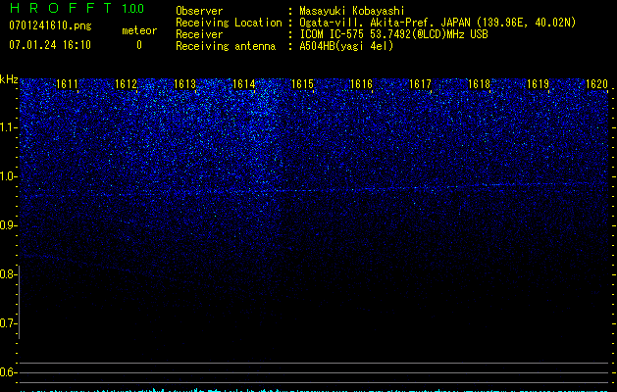The image size is (617, 392).
Task: Click the 0.7 kHz axis label
Action: (x=8, y=323)
